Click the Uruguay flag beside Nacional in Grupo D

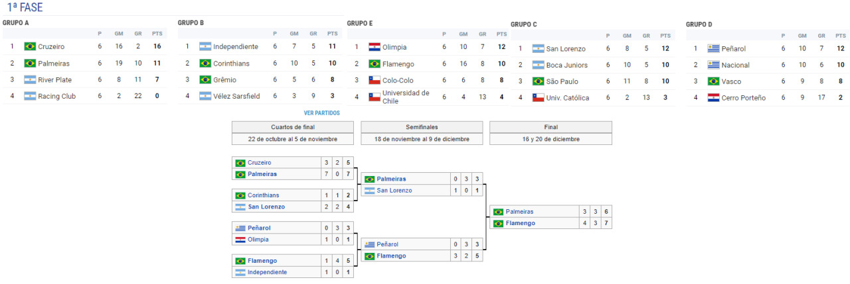[714, 65]
